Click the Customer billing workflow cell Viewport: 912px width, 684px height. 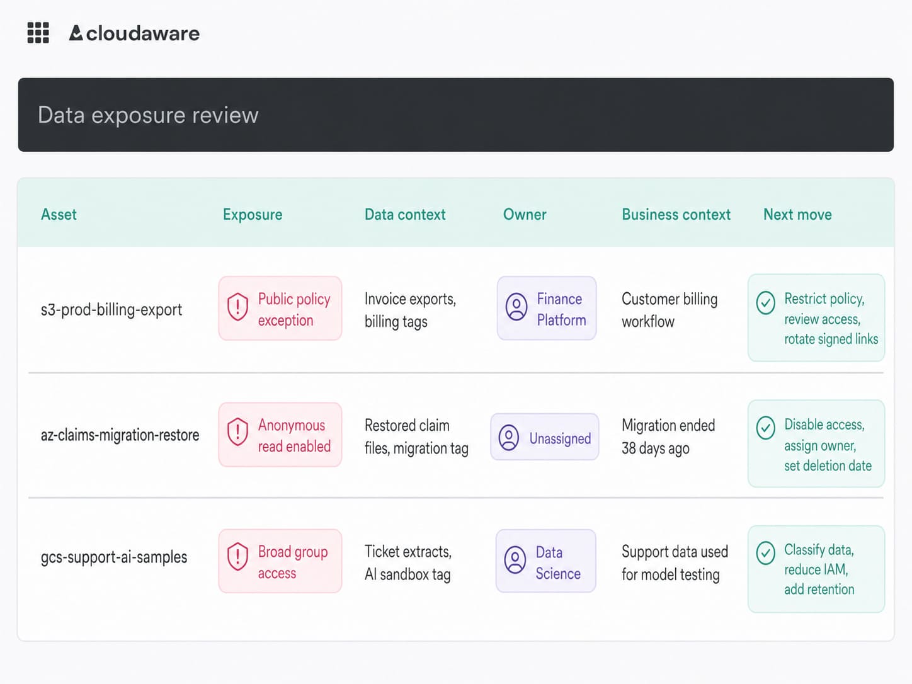tap(670, 310)
